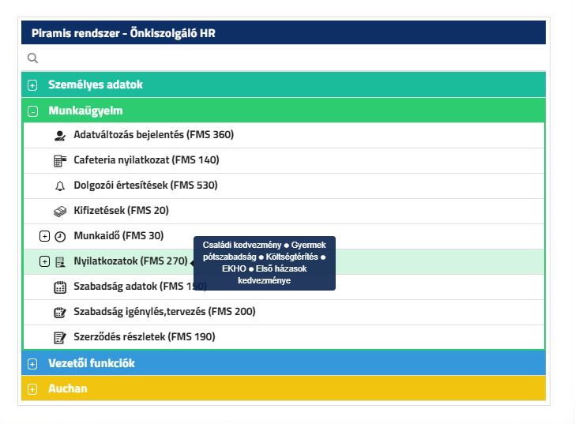Click the Dolgozói értesítések bell icon
Viewport: 575px width, 424px height.
[x=60, y=186]
